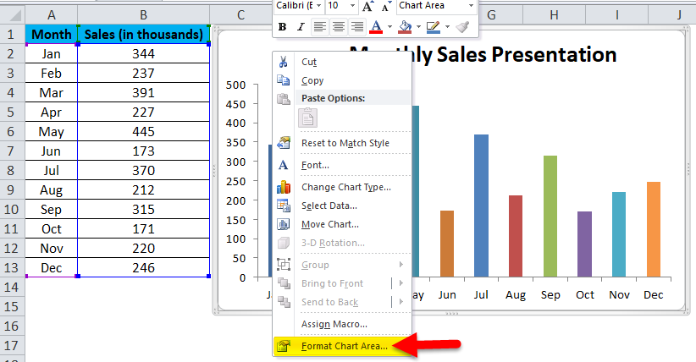Select the cell with value 171
The image size is (696, 362).
(143, 229)
